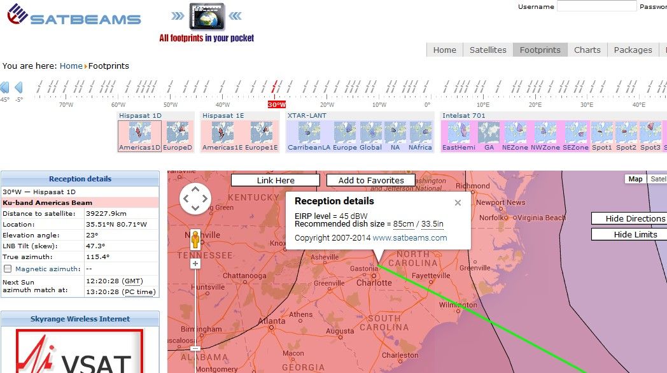This screenshot has width=667, height=373.
Task: Click the Link Here button
Action: click(276, 180)
